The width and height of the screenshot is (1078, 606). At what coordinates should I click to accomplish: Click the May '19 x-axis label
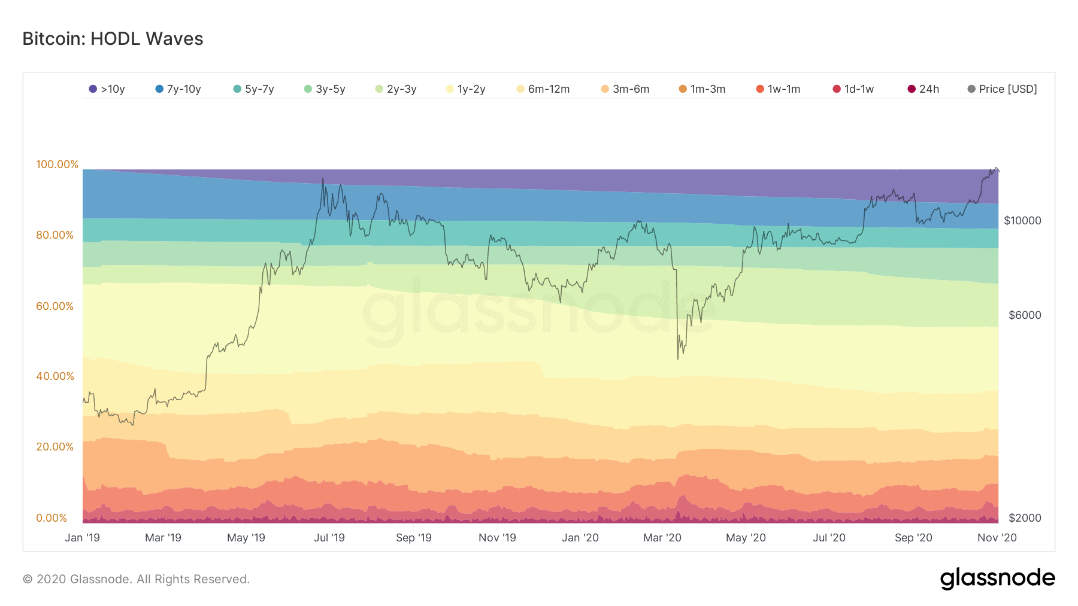coord(246,538)
